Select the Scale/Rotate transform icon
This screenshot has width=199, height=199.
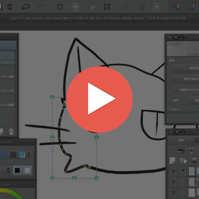[x=107, y=7]
